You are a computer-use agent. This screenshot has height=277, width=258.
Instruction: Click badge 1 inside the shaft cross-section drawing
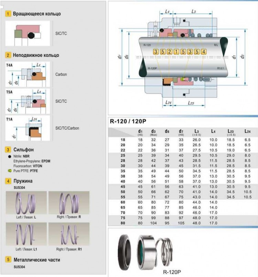176,52
